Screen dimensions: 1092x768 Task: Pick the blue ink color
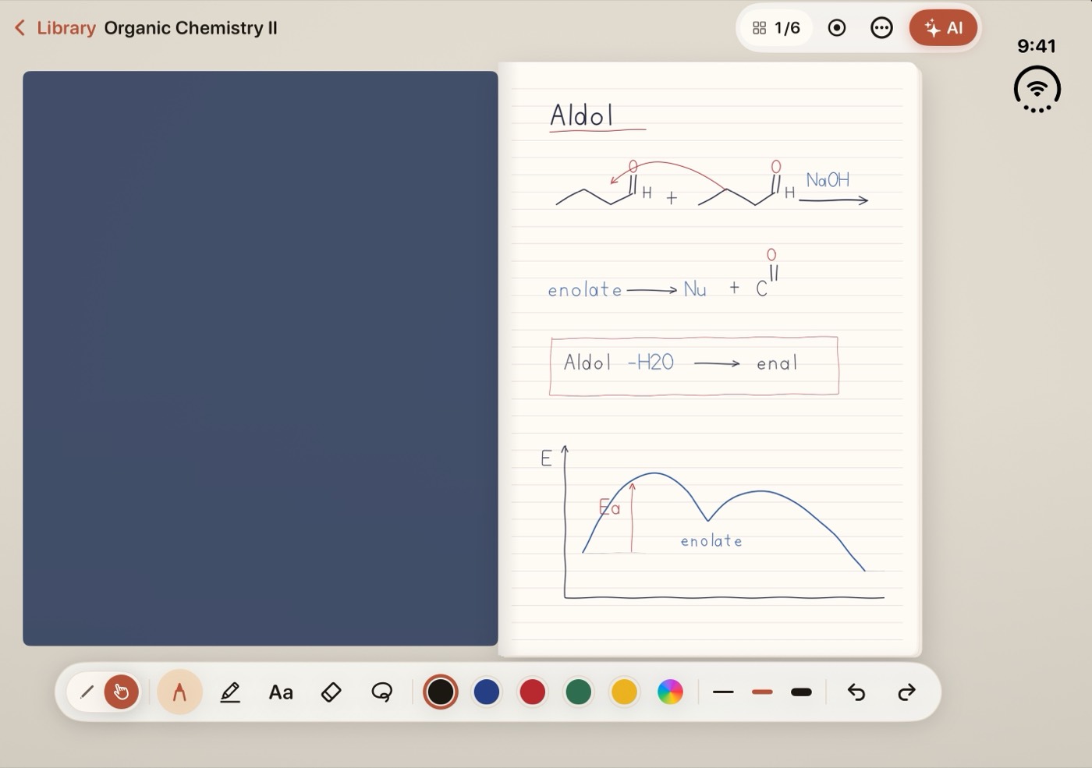(487, 692)
